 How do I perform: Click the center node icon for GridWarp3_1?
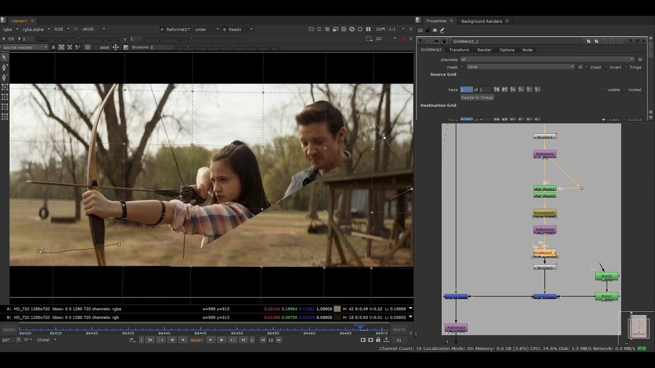click(x=428, y=41)
